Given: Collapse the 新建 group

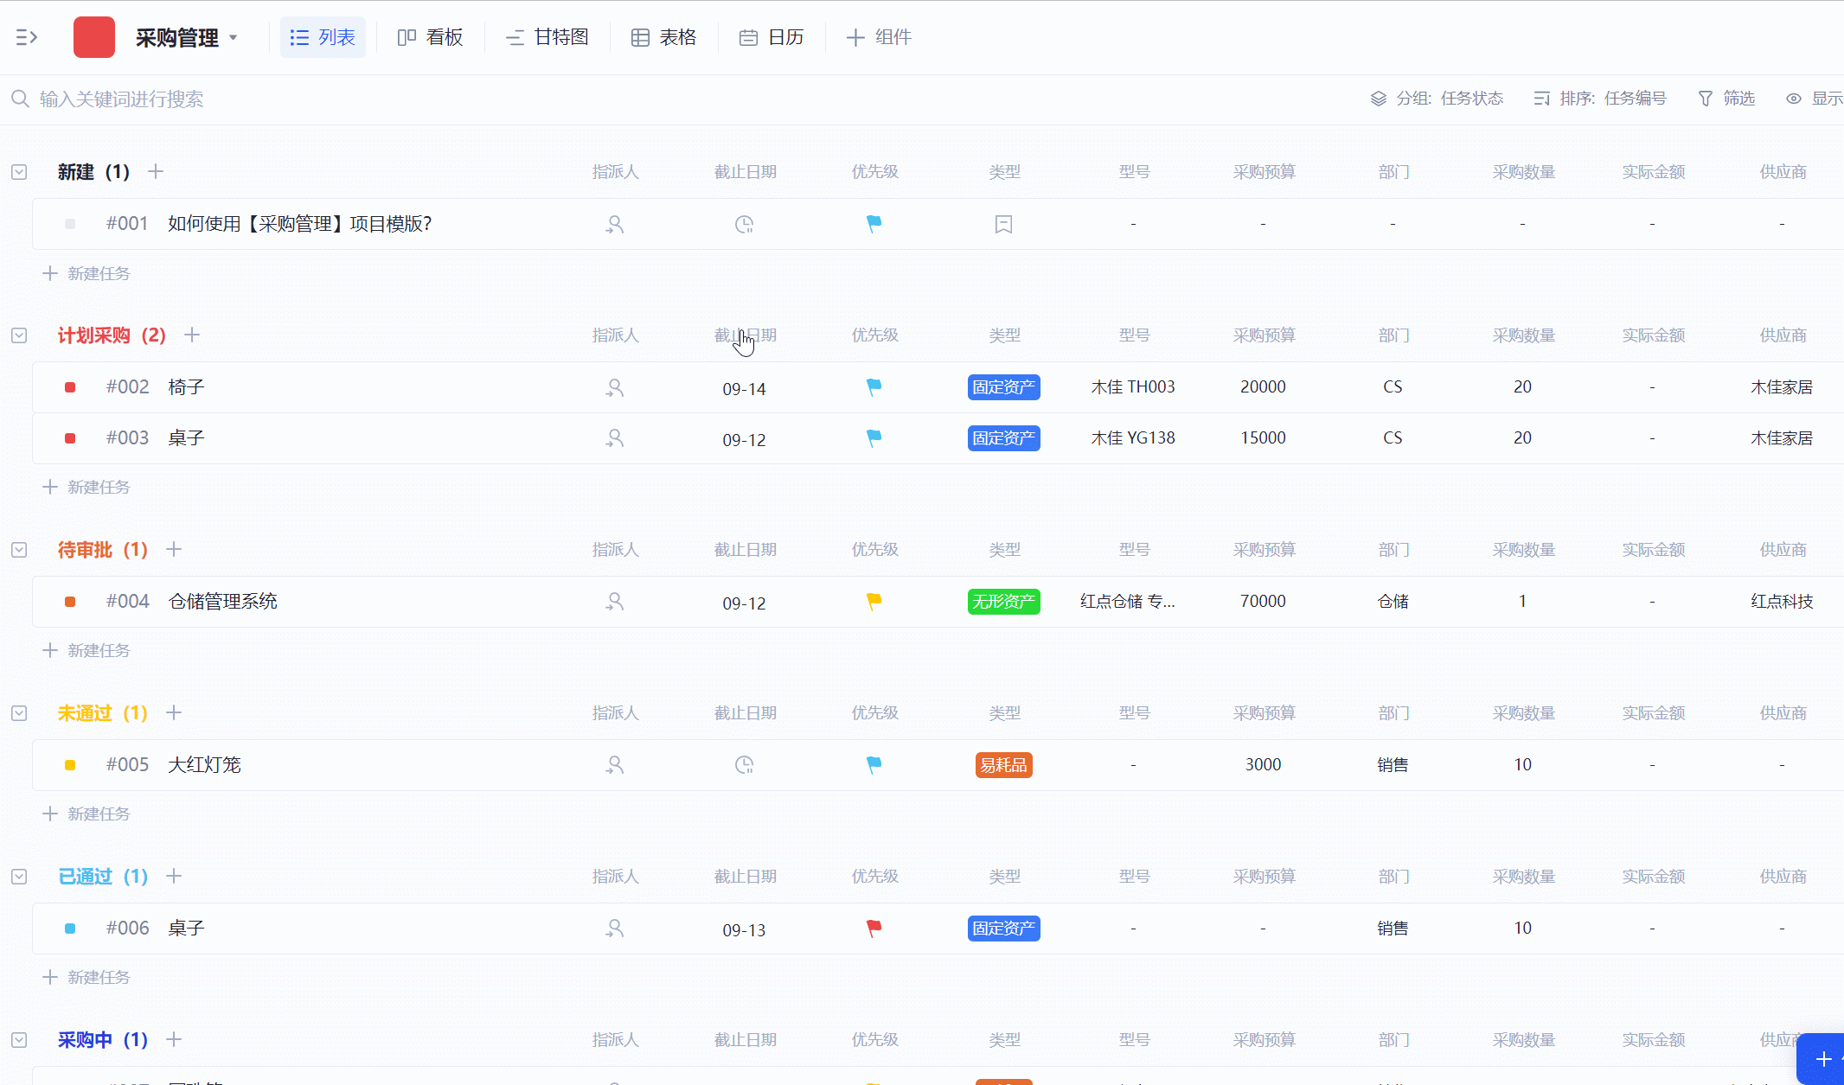Looking at the screenshot, I should 19,172.
